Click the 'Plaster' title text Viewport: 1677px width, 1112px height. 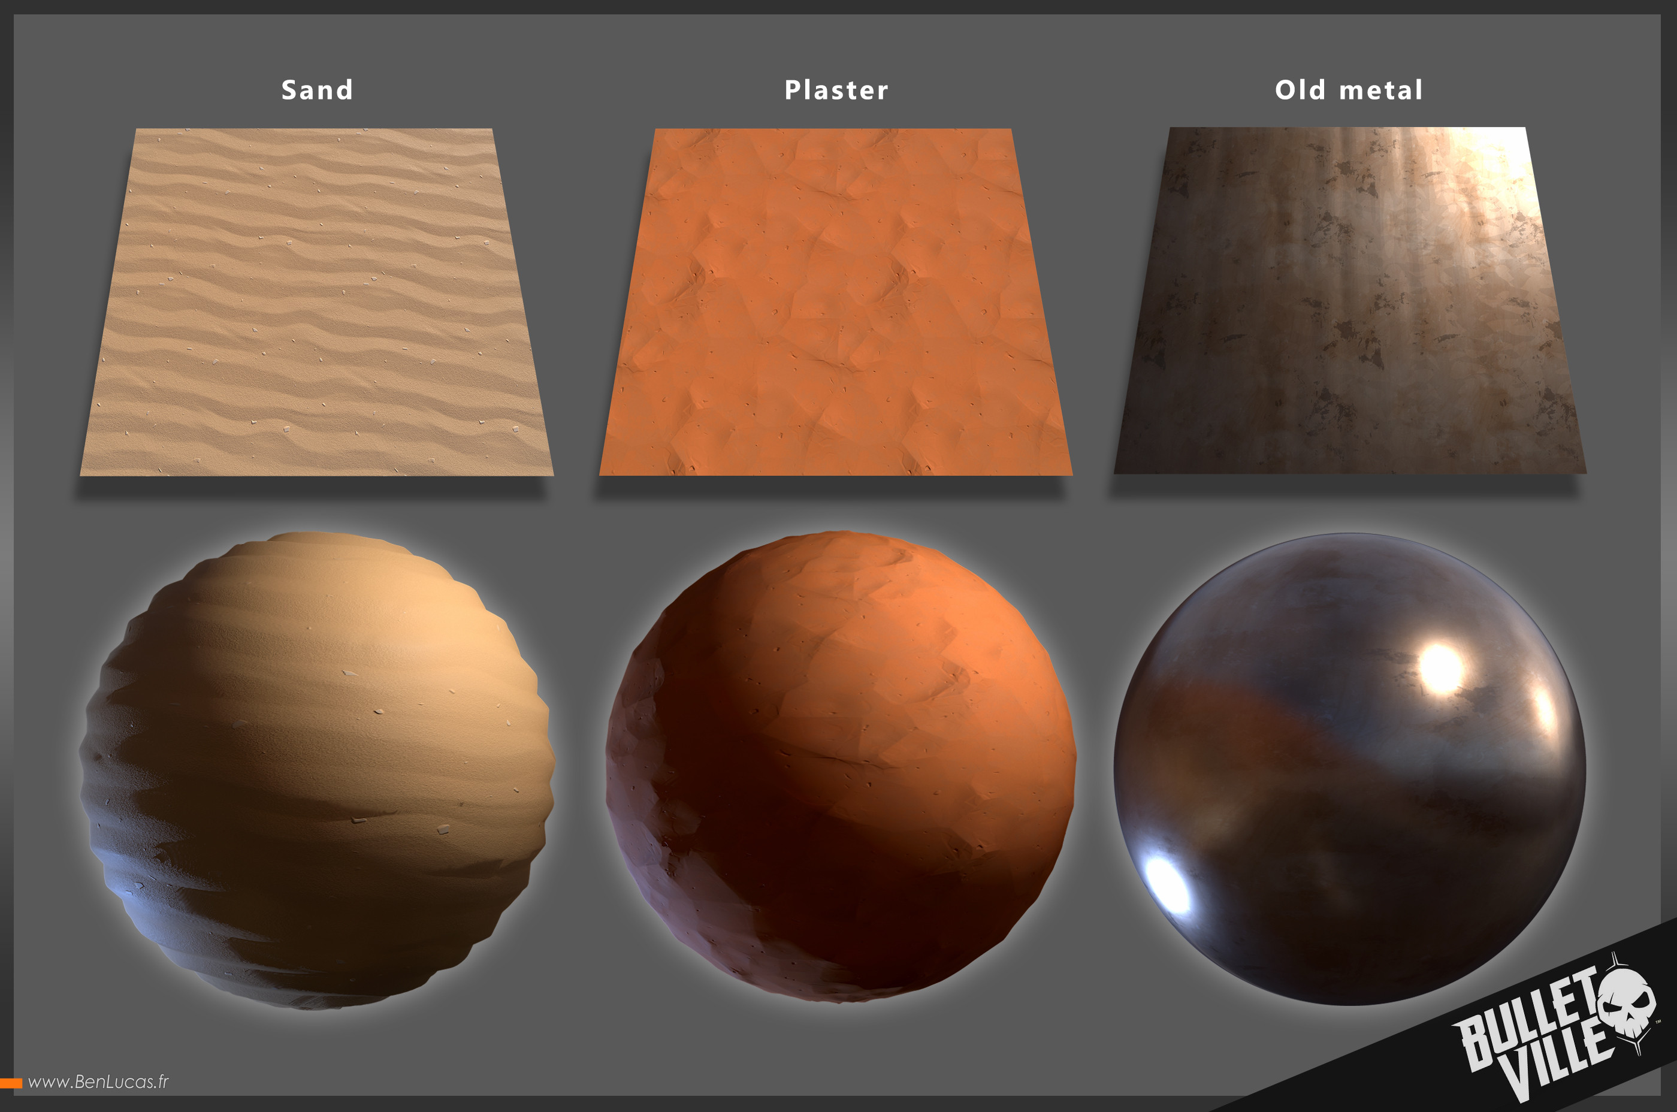(x=836, y=90)
